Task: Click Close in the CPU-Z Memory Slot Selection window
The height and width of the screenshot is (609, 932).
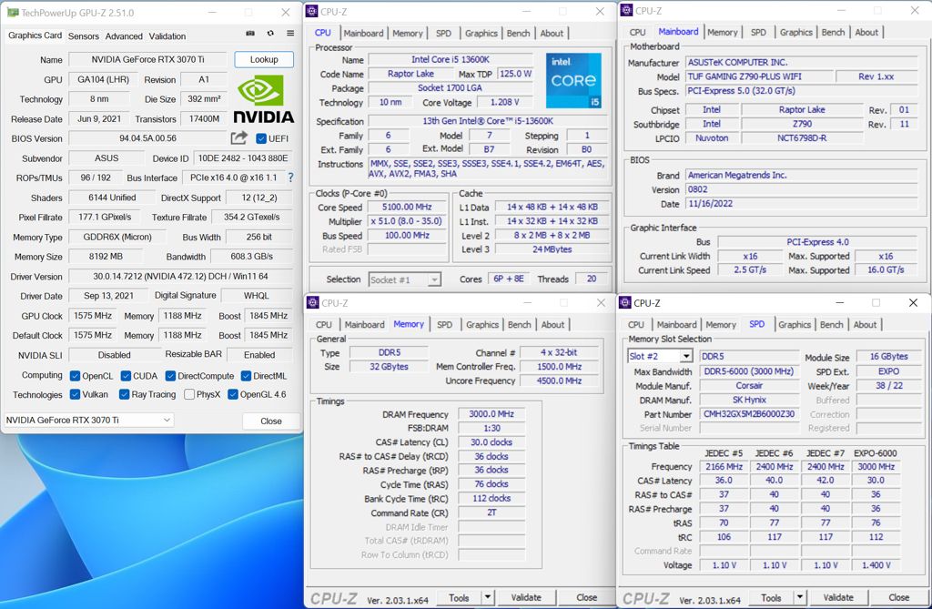Action: pyautogui.click(x=898, y=597)
